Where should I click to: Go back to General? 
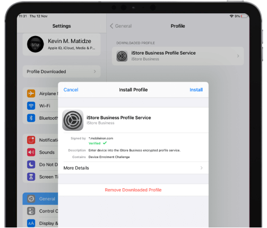coord(120,26)
